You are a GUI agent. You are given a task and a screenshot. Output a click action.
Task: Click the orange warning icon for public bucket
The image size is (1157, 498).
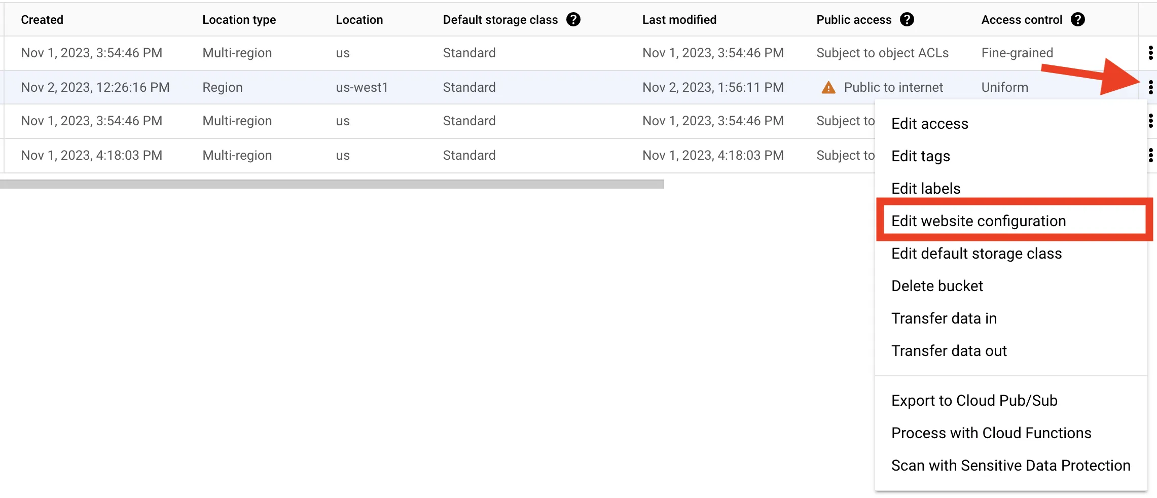click(x=828, y=88)
